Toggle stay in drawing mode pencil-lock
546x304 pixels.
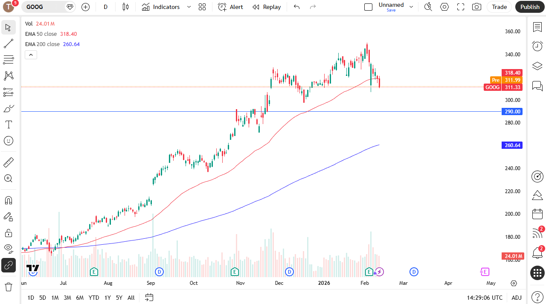[x=8, y=217]
